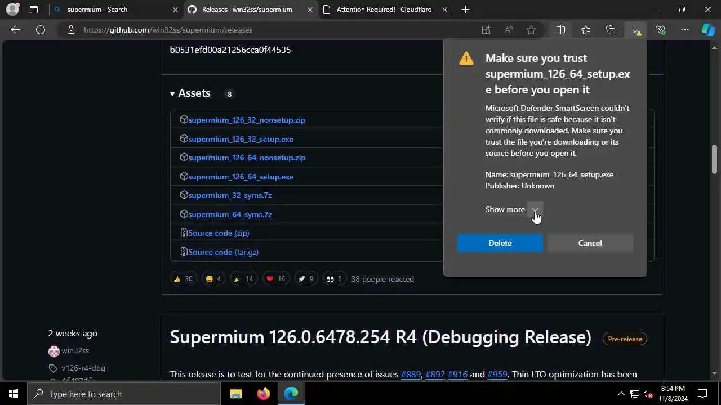Reload the page with the refresh icon
This screenshot has width=721, height=405.
pyautogui.click(x=41, y=30)
